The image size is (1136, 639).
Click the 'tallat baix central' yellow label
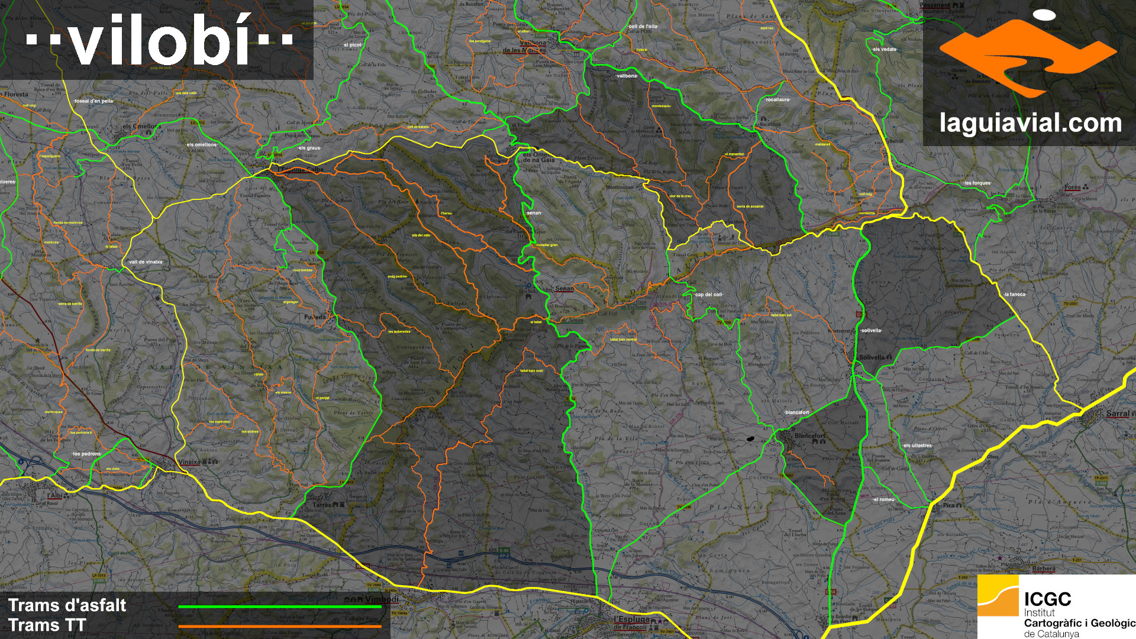(x=623, y=340)
